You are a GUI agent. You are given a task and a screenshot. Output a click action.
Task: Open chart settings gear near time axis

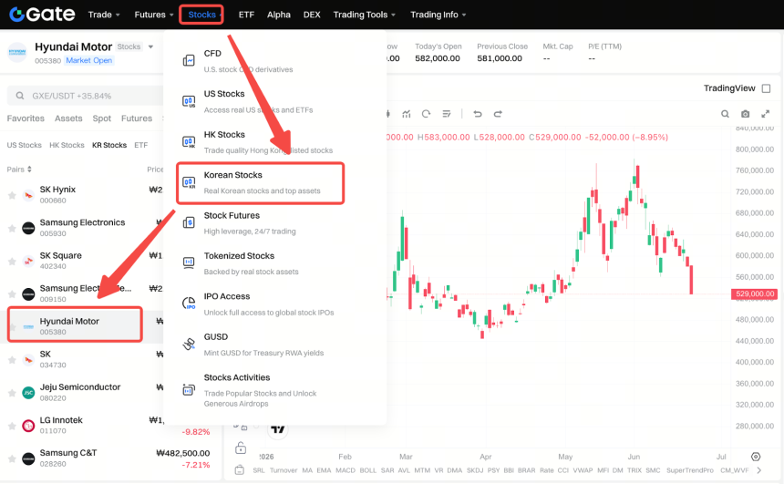[756, 457]
